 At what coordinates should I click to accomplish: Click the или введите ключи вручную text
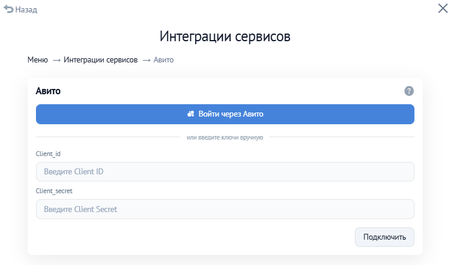point(225,137)
